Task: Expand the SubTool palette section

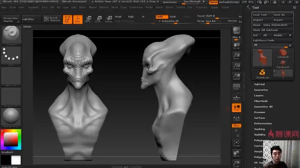Action: [x=260, y=84]
